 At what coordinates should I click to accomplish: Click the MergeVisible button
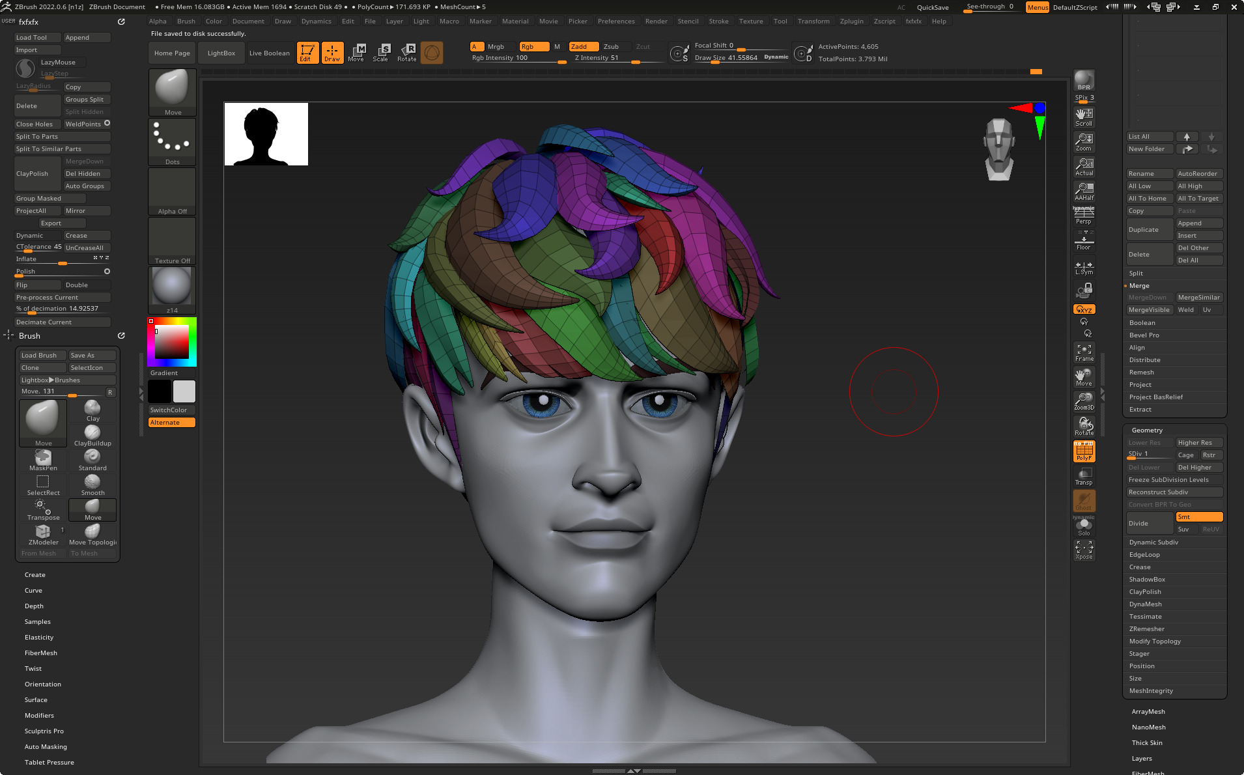click(1149, 309)
